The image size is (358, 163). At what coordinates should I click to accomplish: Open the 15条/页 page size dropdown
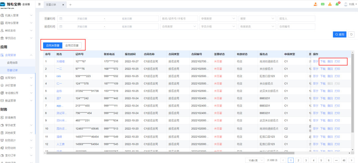(255, 160)
